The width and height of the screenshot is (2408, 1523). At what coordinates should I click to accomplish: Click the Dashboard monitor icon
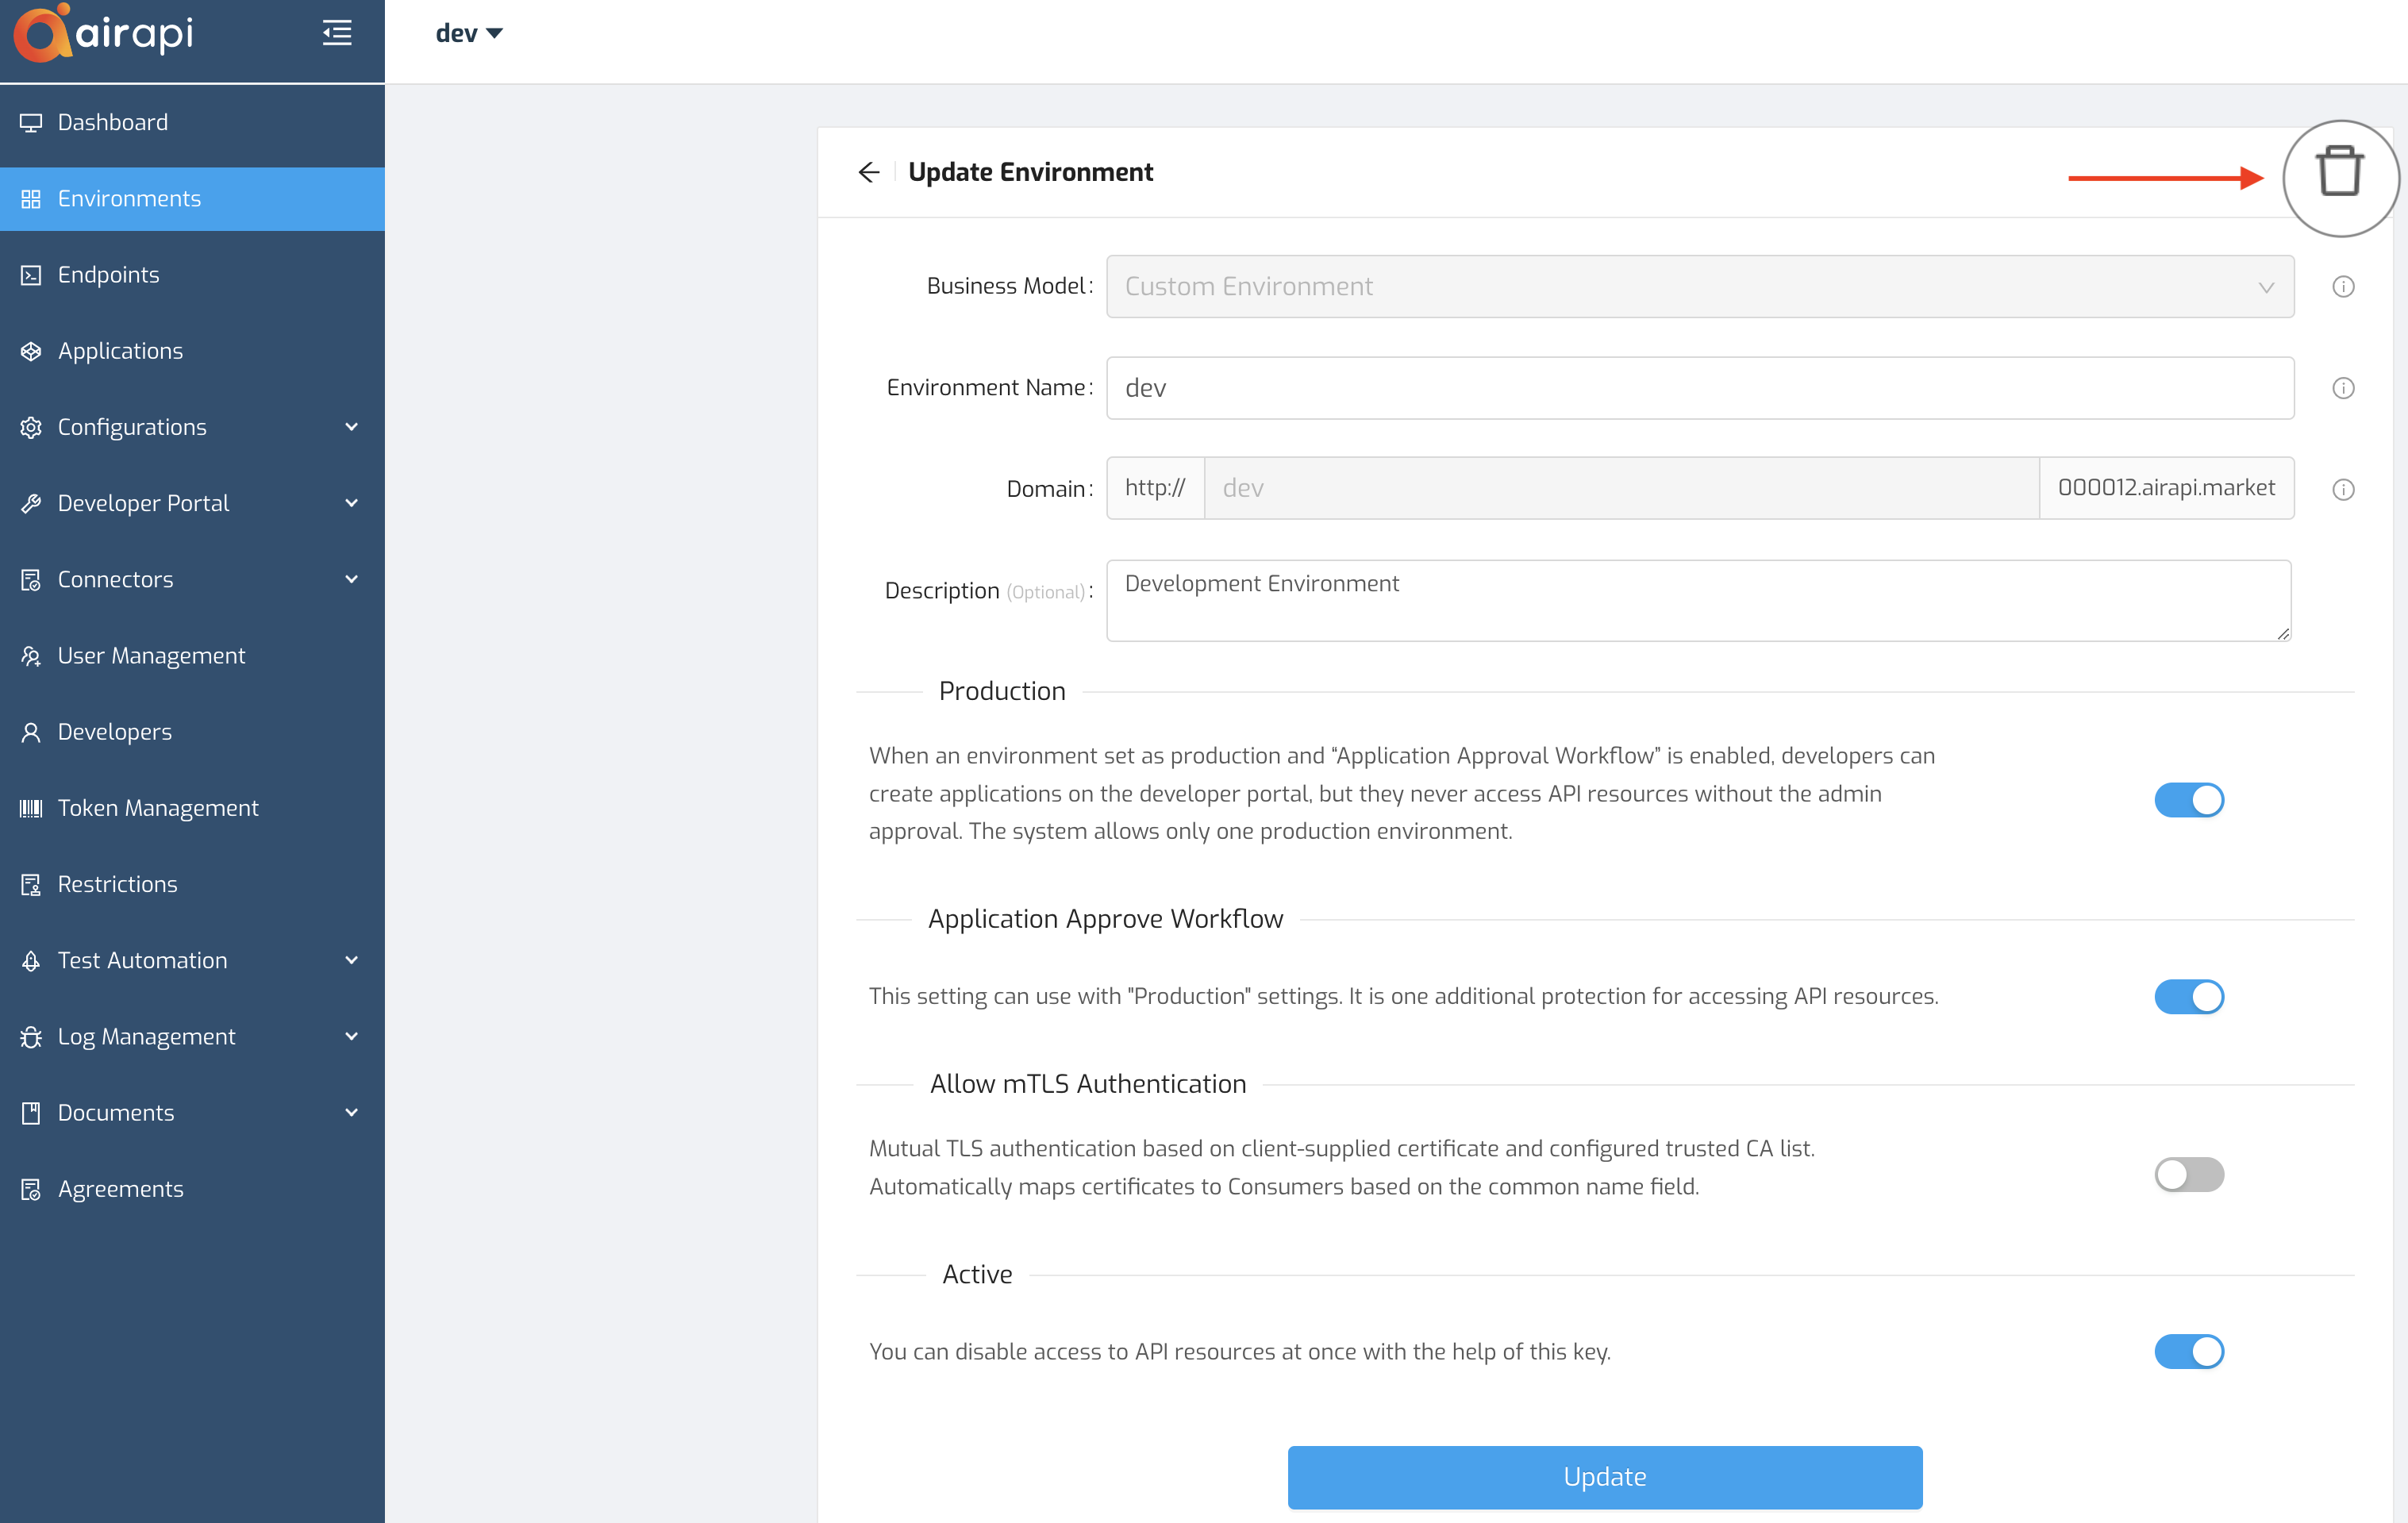tap(31, 122)
